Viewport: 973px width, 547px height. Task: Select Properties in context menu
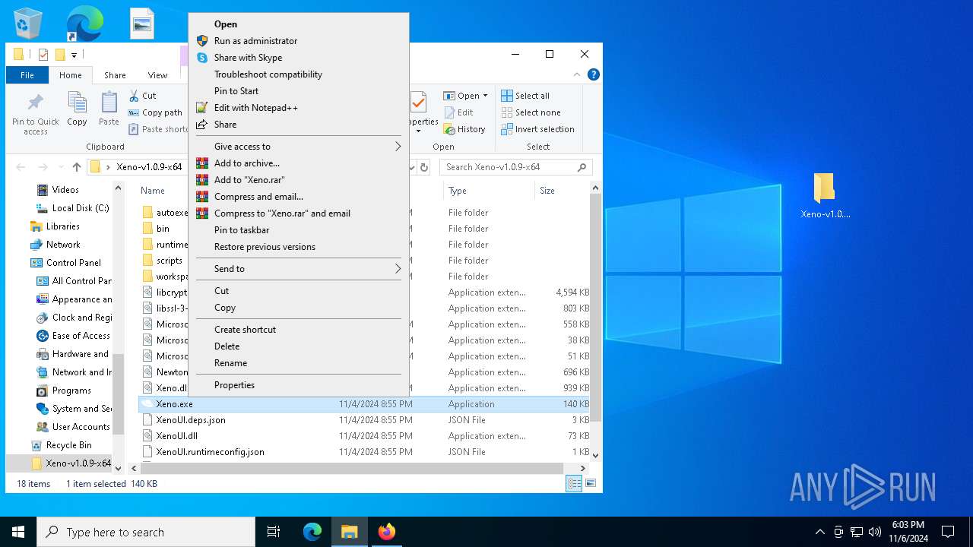click(299, 385)
